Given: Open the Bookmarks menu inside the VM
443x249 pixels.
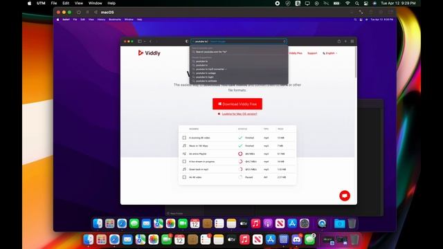Looking at the screenshot, I should 115,19.
